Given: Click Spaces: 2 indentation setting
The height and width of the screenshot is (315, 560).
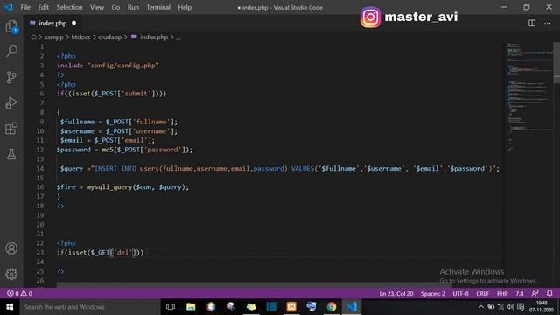Looking at the screenshot, I should (x=433, y=294).
